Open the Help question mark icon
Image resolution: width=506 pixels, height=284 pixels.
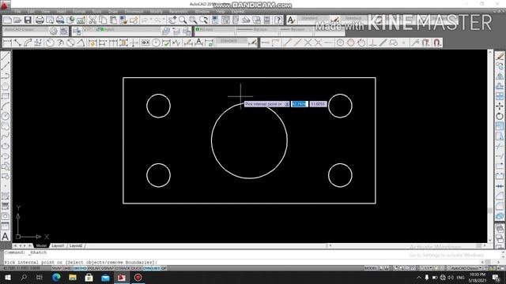278,21
